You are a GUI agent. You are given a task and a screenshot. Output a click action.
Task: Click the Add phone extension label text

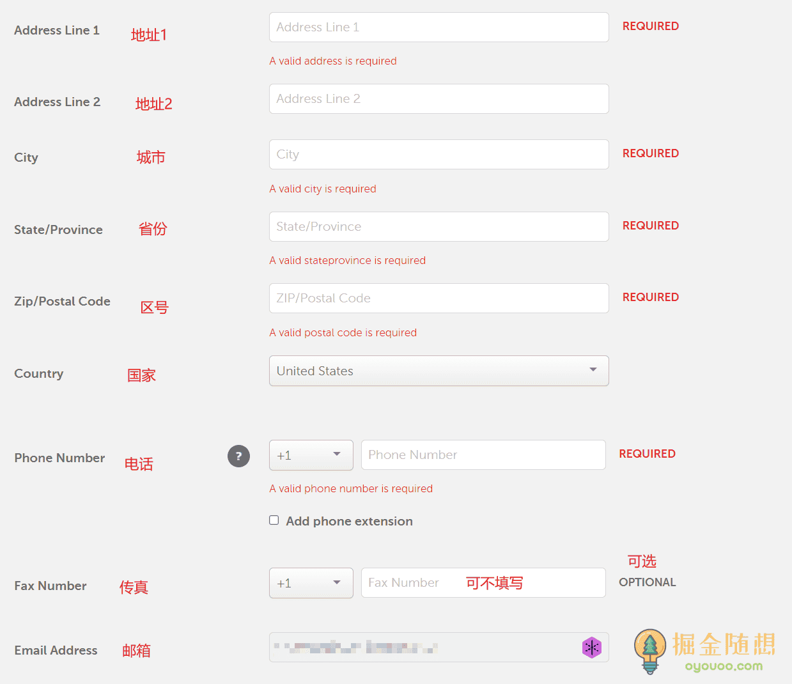tap(349, 521)
